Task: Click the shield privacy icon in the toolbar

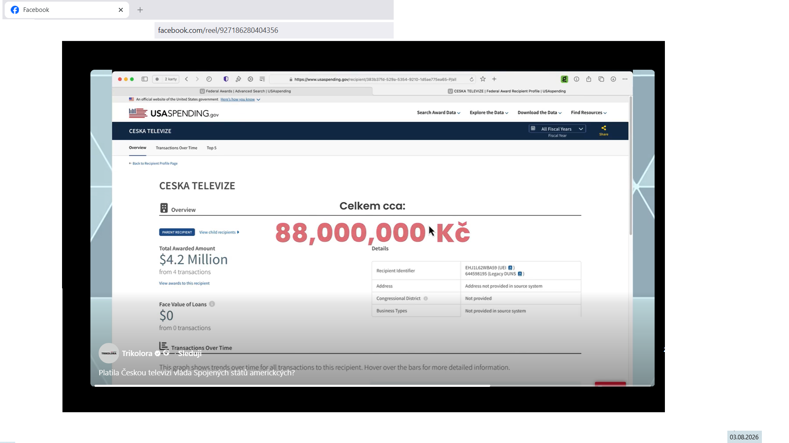Action: 226,79
